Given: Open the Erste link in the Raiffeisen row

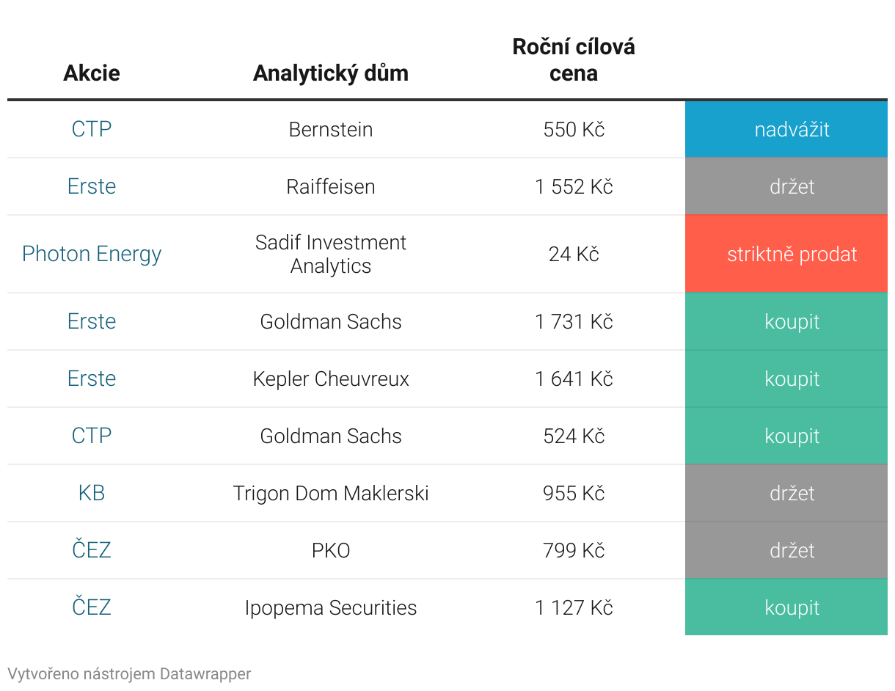Looking at the screenshot, I should point(92,186).
